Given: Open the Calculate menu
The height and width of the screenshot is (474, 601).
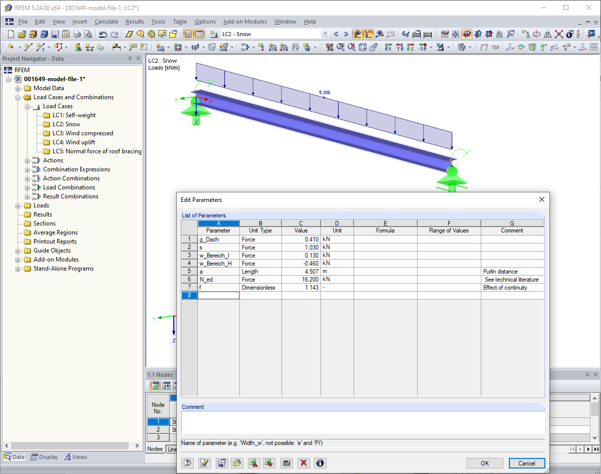Looking at the screenshot, I should (x=106, y=22).
